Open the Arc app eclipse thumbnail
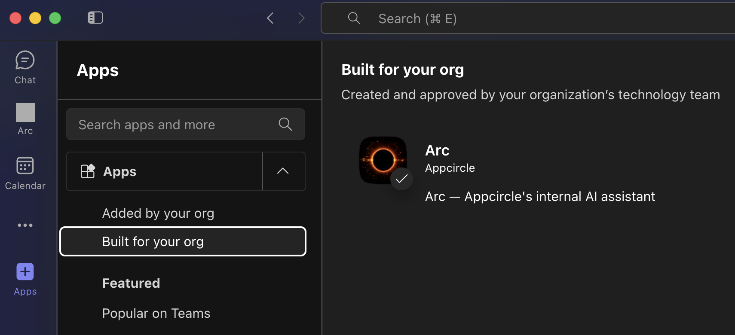This screenshot has width=735, height=335. pos(383,160)
